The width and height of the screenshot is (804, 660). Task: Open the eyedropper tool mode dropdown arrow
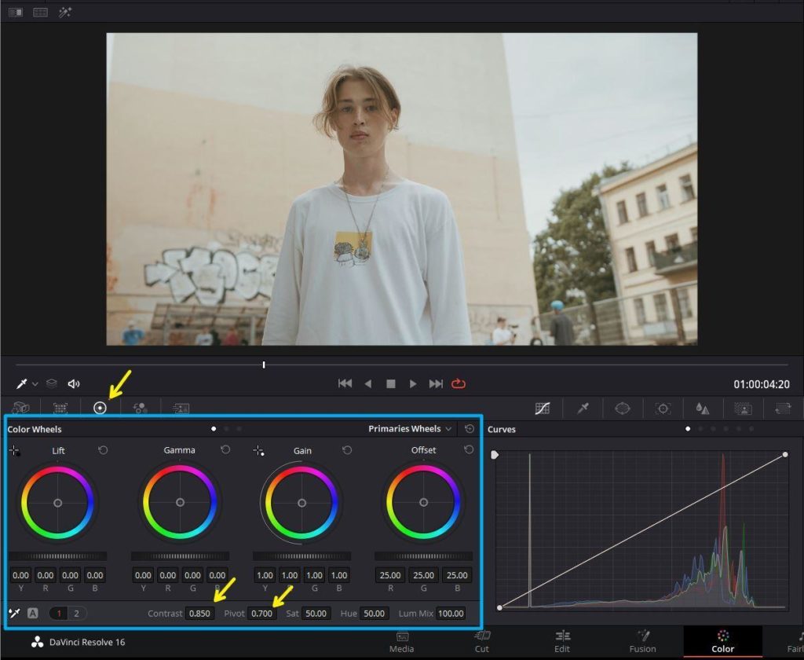tap(35, 384)
